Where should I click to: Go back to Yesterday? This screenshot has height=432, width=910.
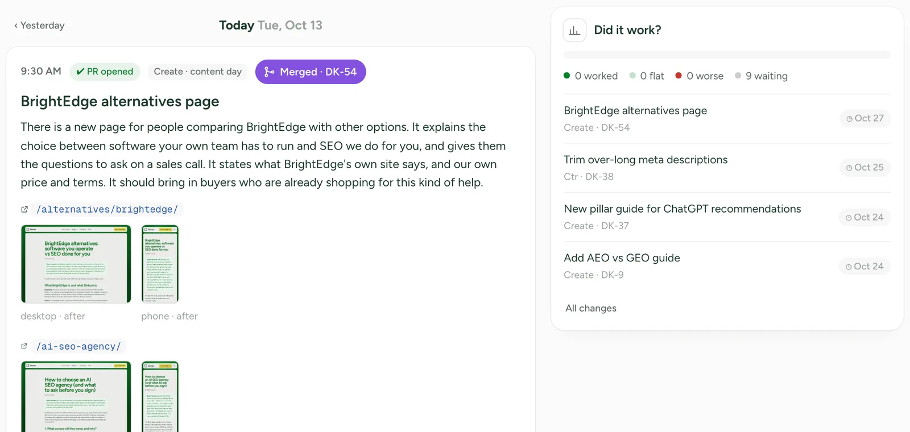pos(39,26)
